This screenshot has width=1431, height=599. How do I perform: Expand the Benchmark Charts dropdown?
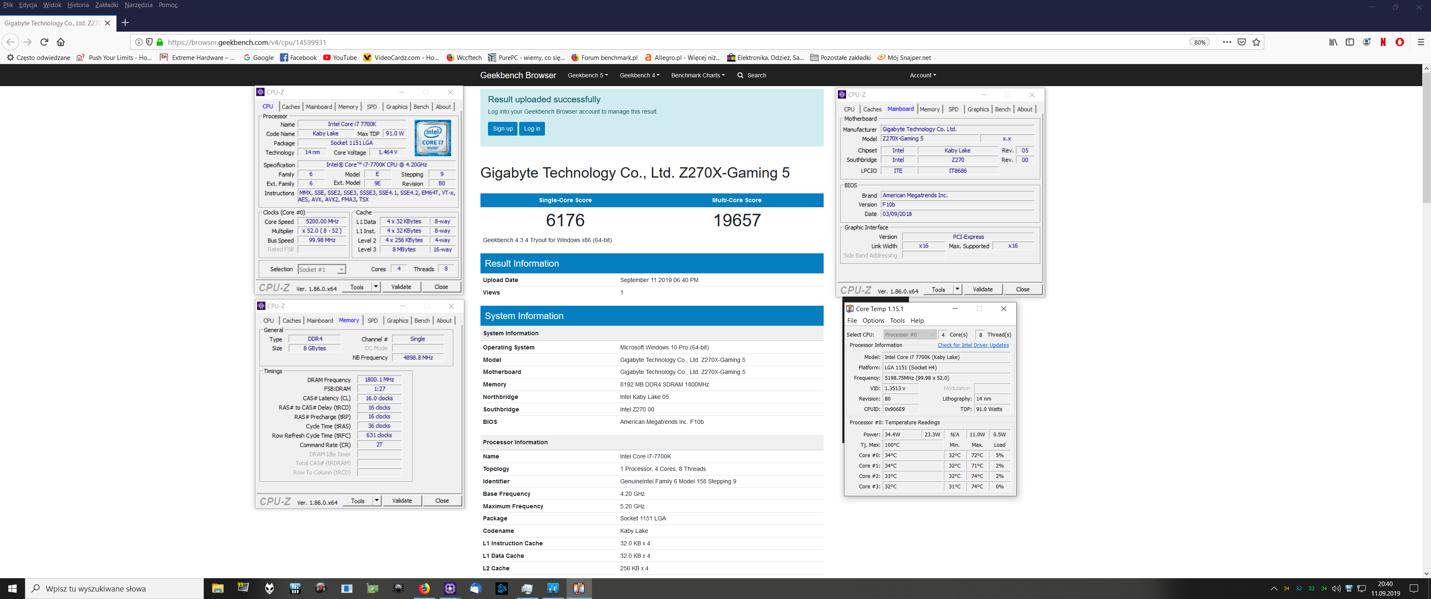(698, 75)
